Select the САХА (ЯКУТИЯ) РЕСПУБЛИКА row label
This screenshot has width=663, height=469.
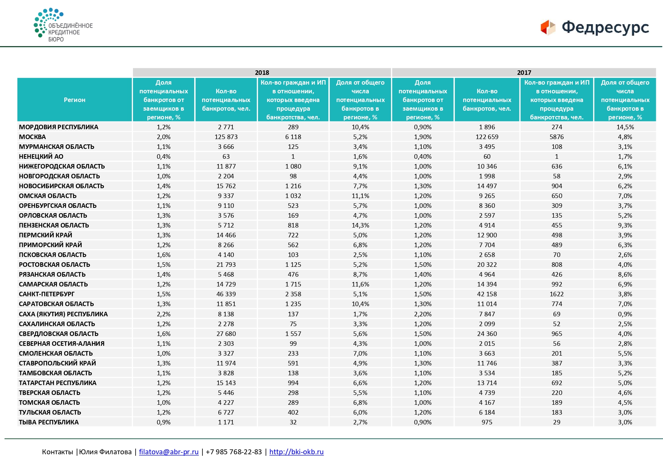coord(63,314)
